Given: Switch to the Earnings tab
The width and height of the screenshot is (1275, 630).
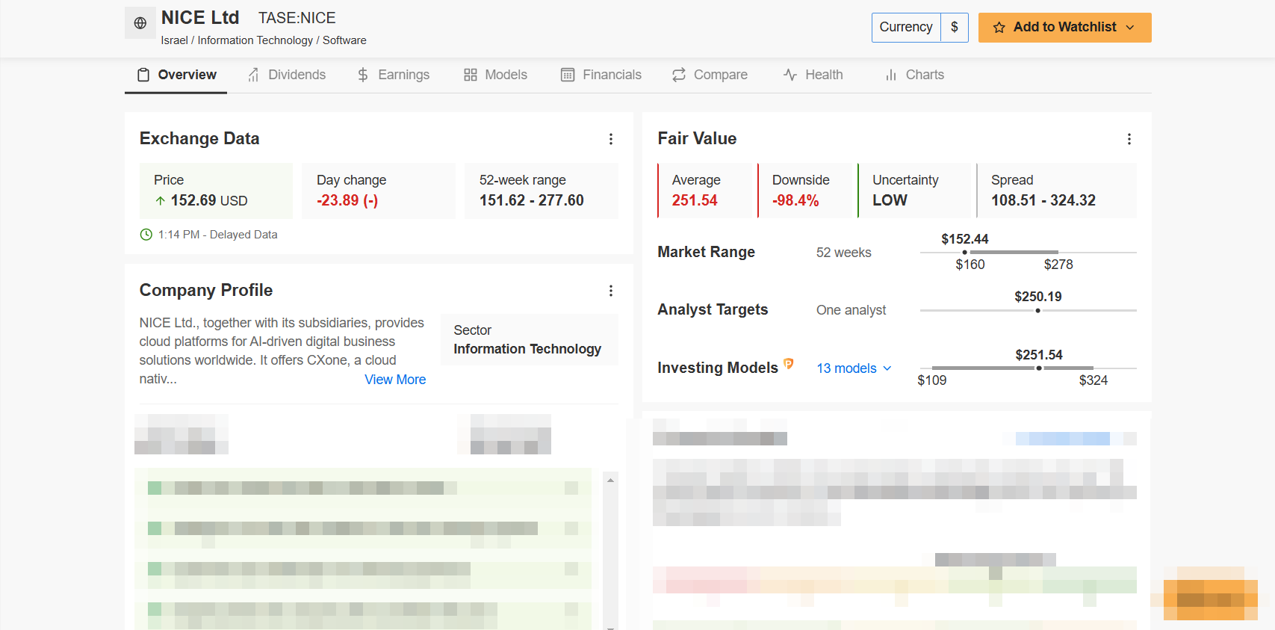Looking at the screenshot, I should tap(394, 75).
